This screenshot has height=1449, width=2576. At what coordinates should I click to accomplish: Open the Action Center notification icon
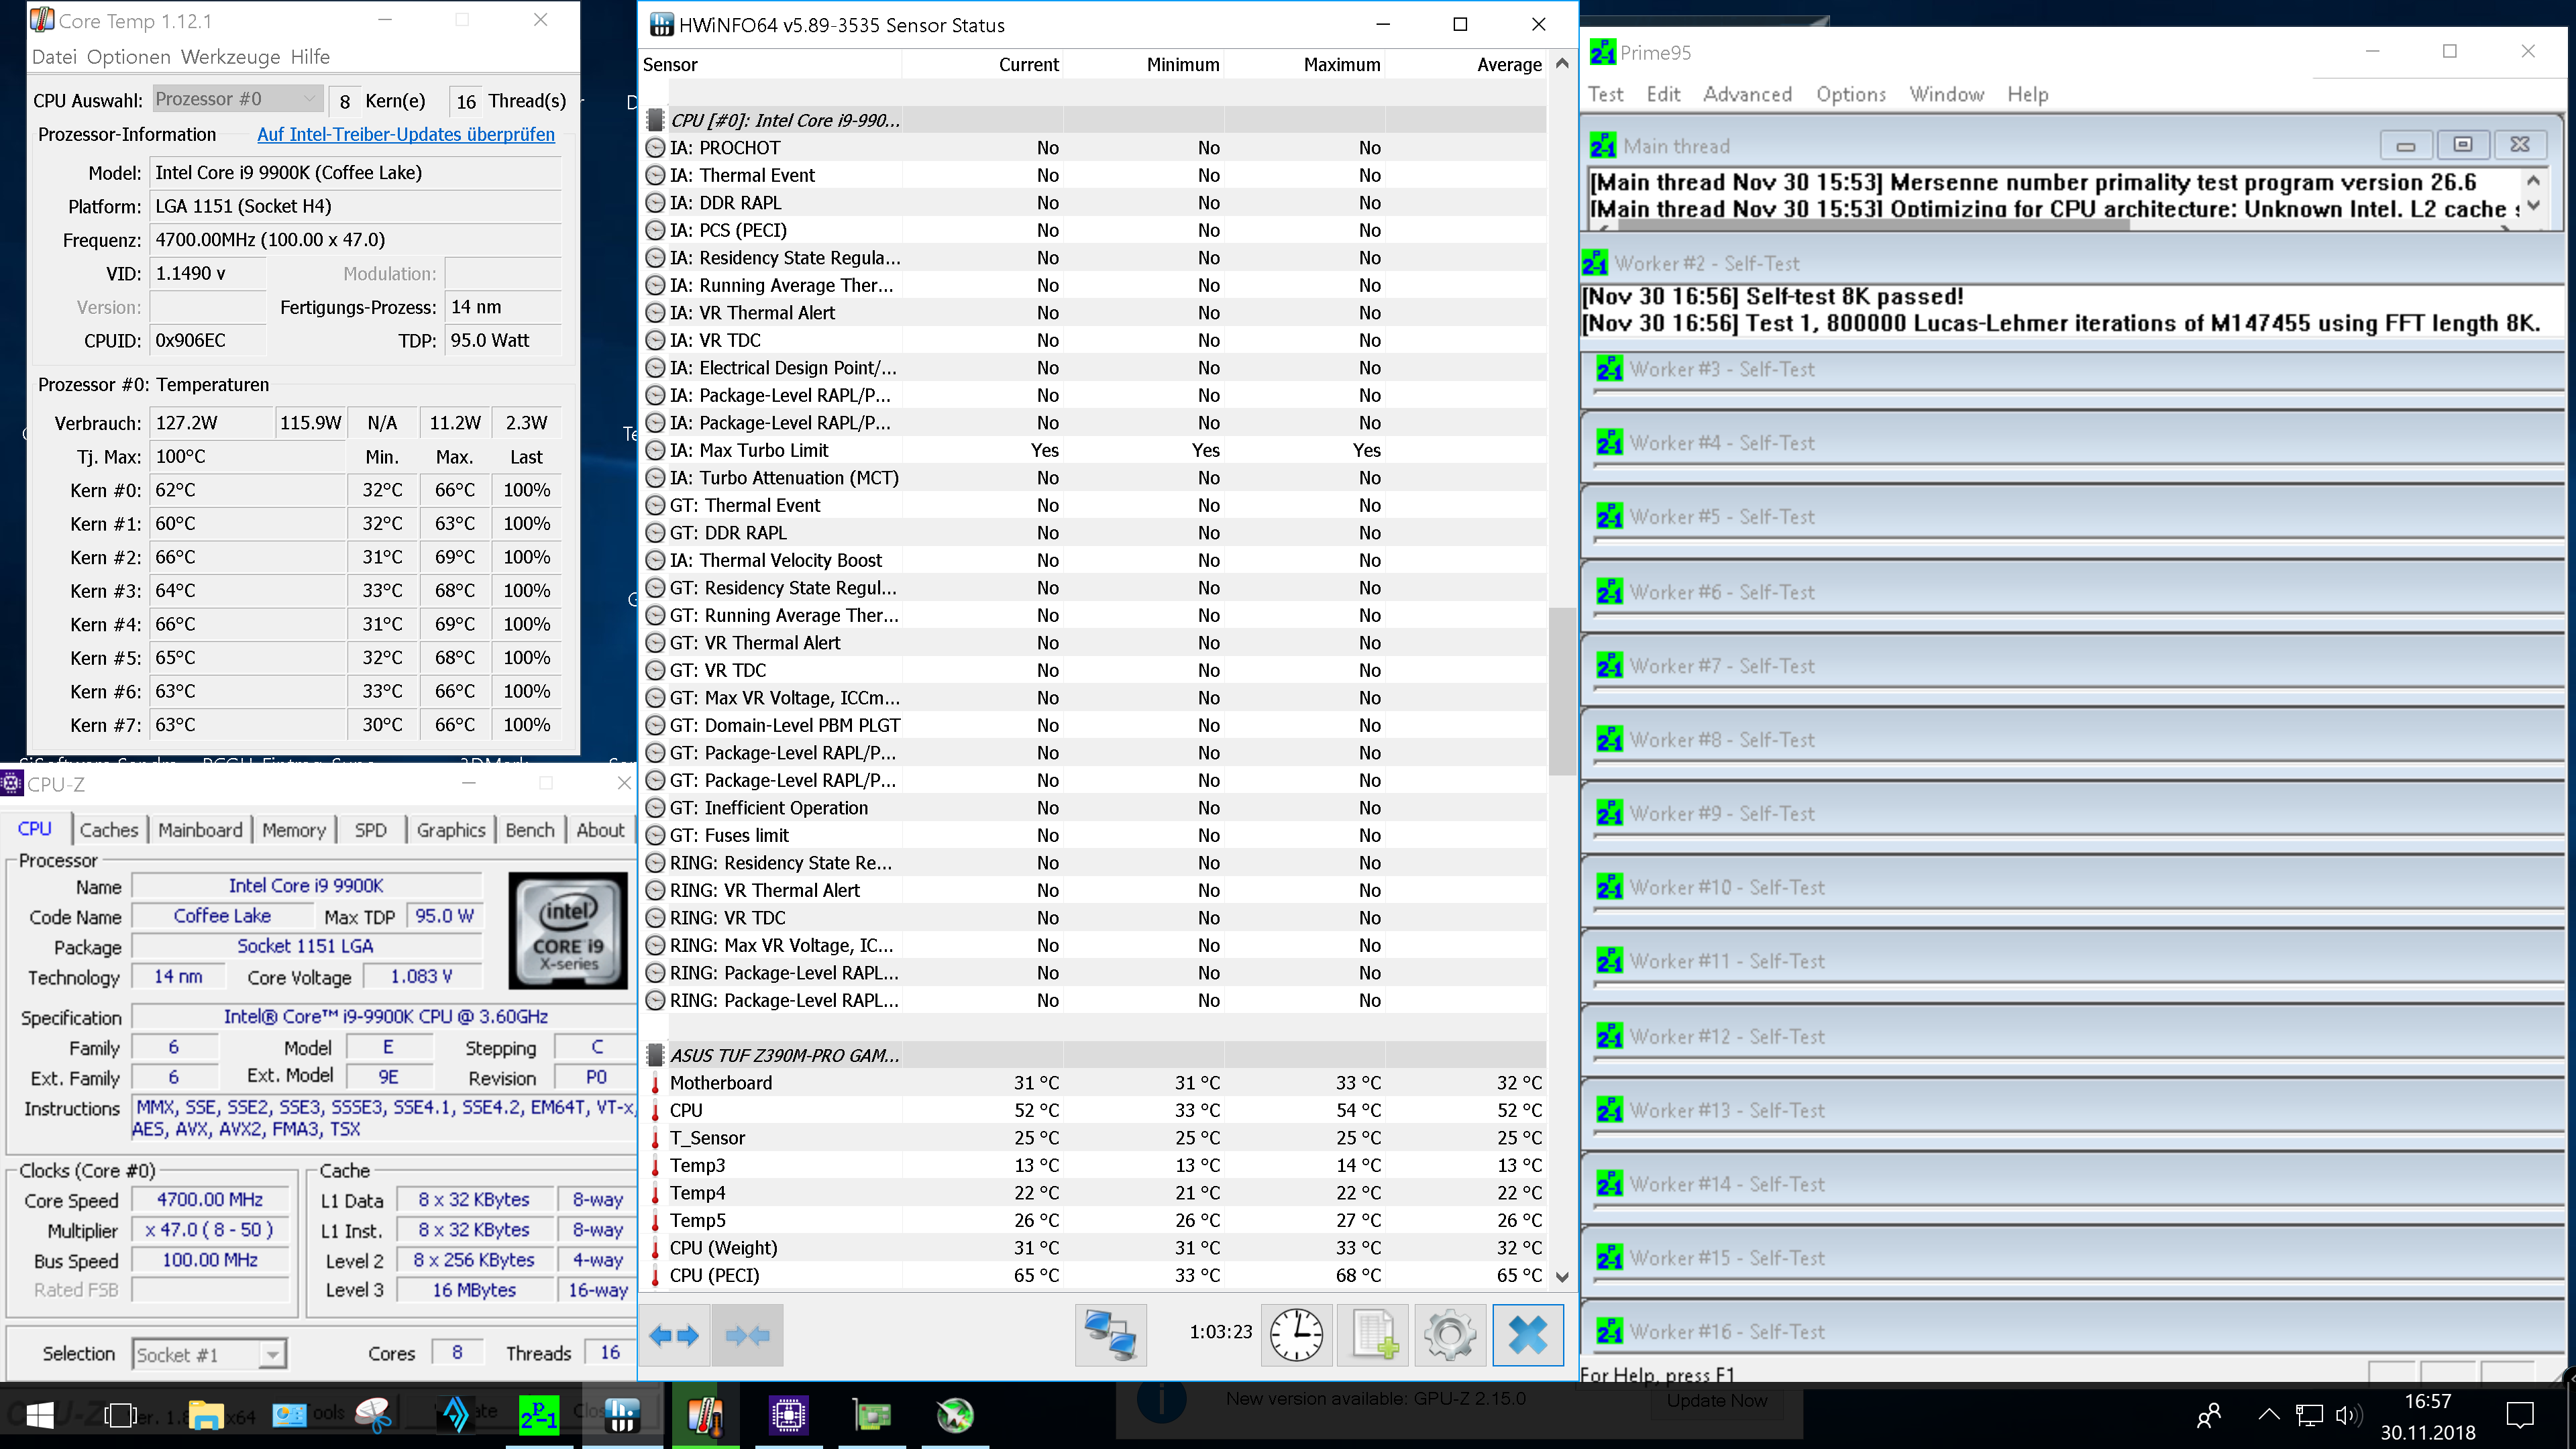coord(2520,1415)
